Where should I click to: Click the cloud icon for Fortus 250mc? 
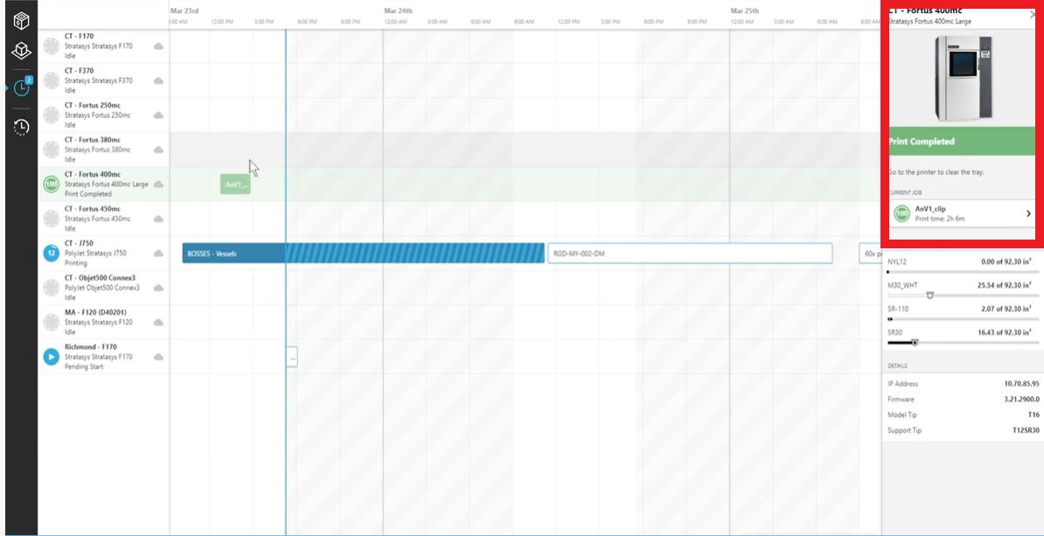coord(158,115)
